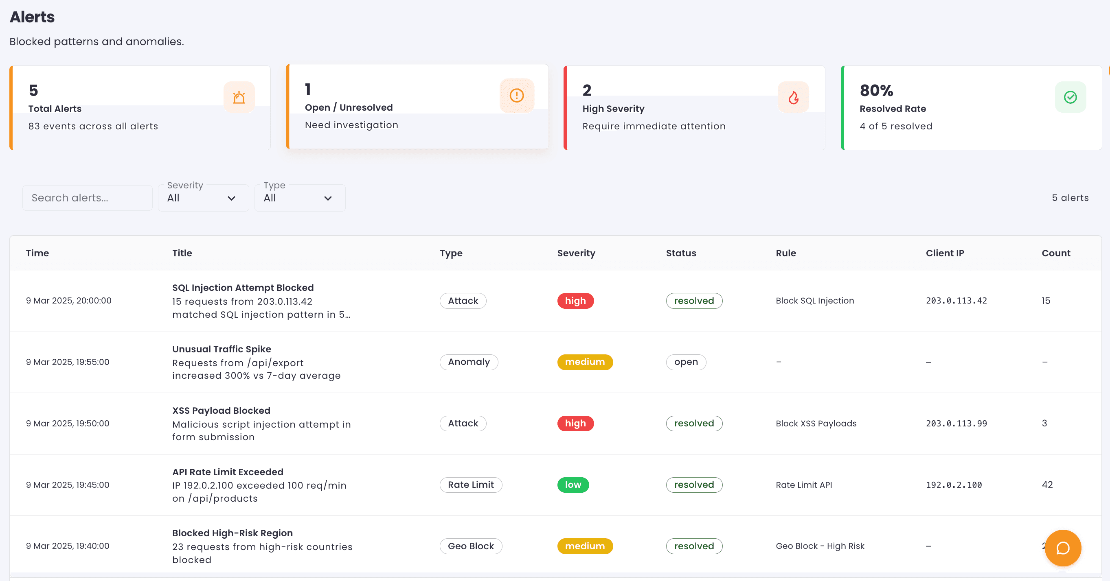
Task: Click the Geo Block type badge
Action: tap(471, 546)
